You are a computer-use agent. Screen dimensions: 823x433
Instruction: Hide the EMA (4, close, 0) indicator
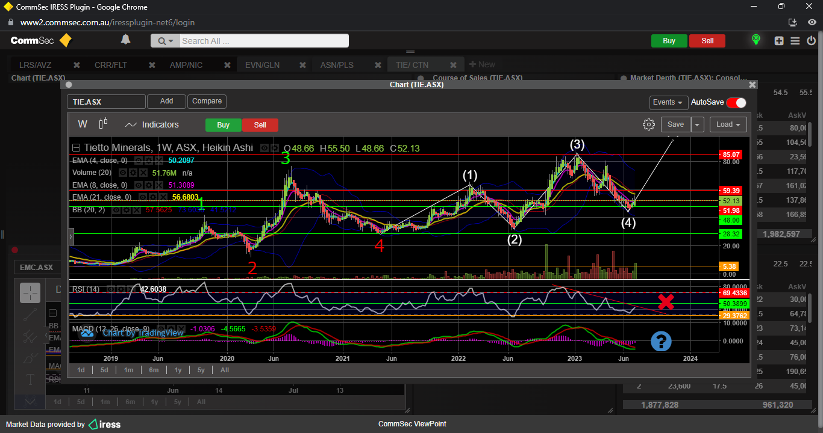138,161
